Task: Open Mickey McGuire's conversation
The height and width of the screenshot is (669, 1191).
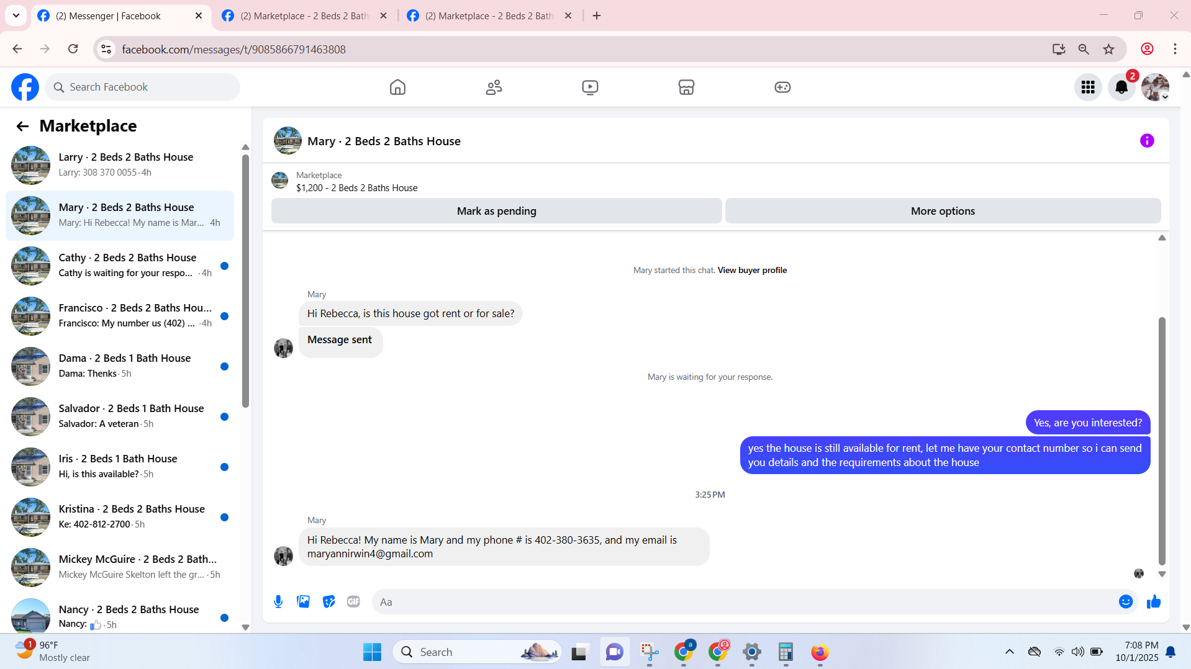Action: coord(120,567)
